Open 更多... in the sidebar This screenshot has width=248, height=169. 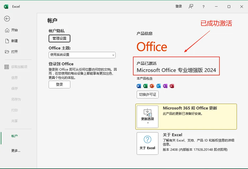[x=16, y=151]
